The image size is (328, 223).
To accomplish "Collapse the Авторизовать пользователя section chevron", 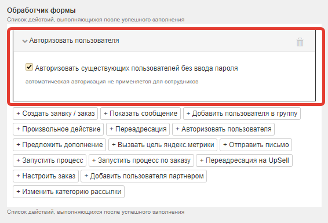I will (x=25, y=41).
